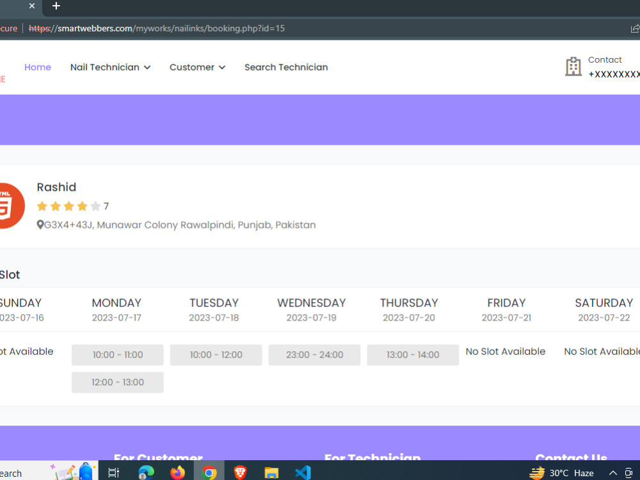Click the weather 30°C Haze widget
This screenshot has height=480, width=640.
click(x=562, y=473)
